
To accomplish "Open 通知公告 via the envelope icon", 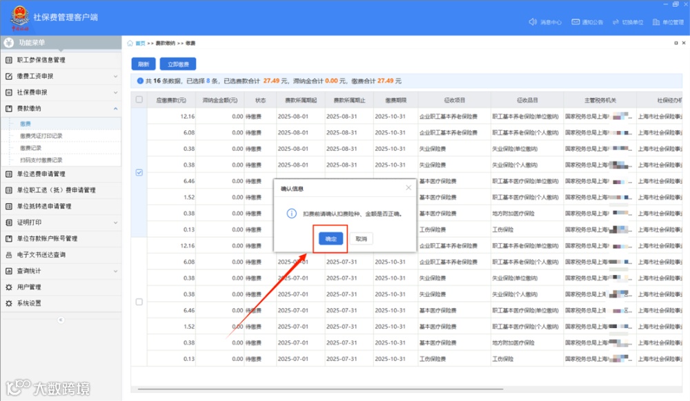I will tap(575, 22).
